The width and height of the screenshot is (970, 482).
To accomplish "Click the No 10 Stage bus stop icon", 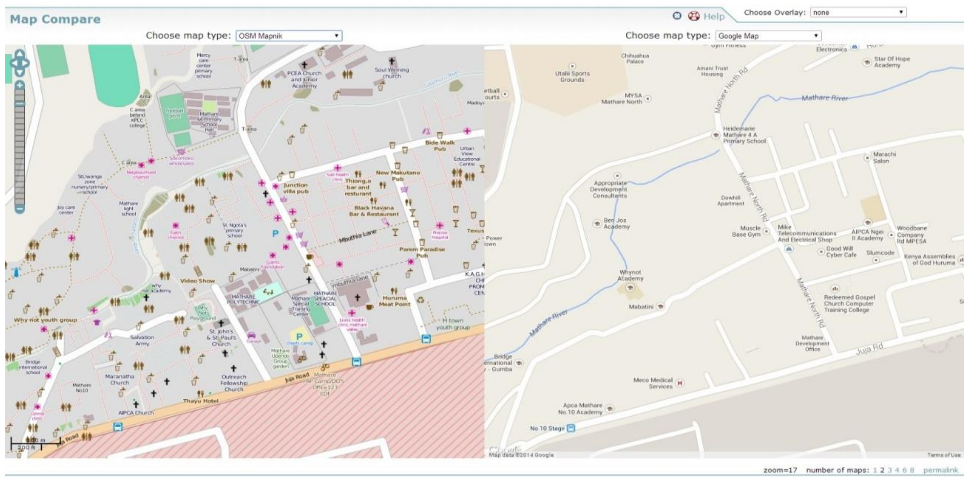I will [x=571, y=428].
